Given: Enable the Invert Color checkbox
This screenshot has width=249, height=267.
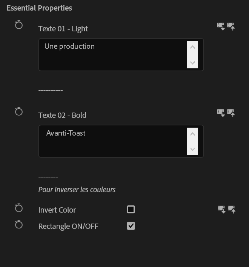Looking at the screenshot, I should pos(131,210).
